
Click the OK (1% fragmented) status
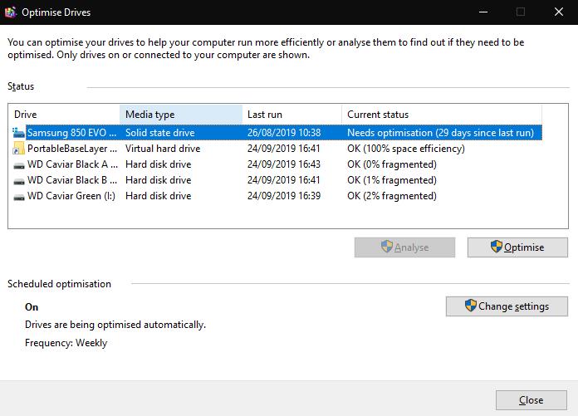[392, 180]
